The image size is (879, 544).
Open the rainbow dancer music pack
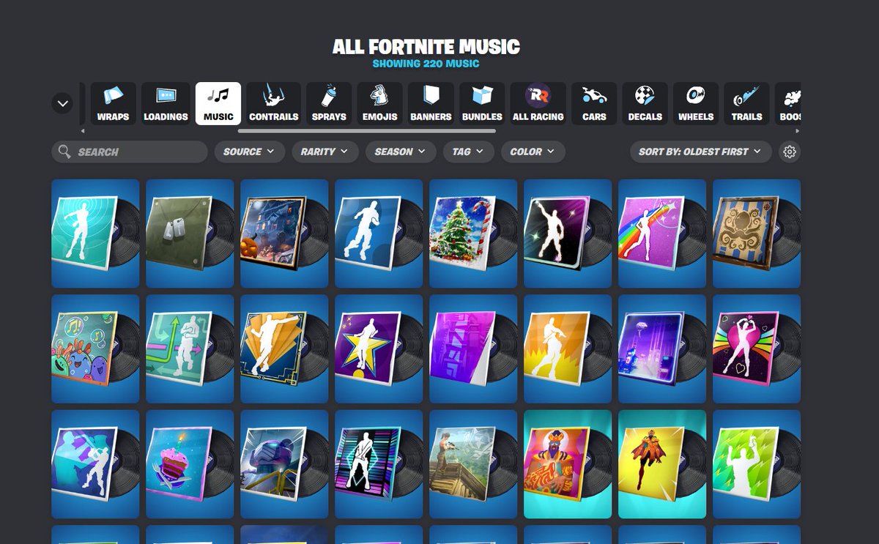662,234
